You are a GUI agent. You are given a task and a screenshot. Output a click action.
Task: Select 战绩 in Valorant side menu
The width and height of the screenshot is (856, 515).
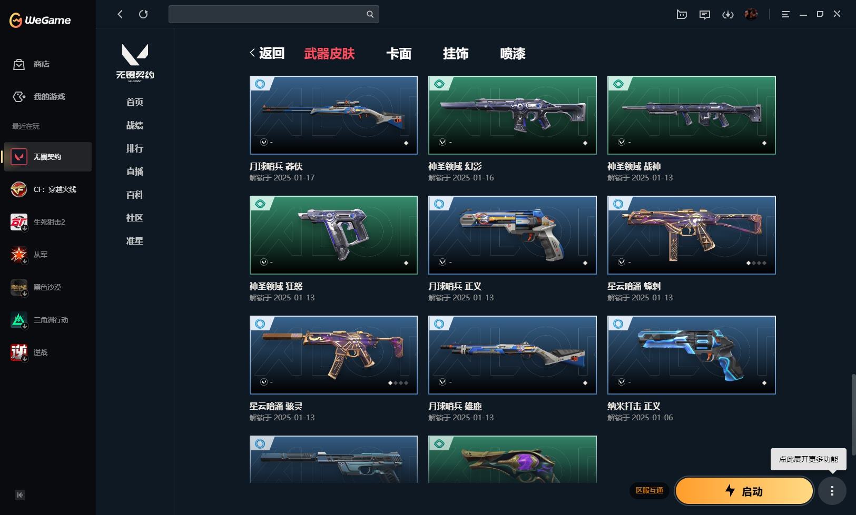(135, 125)
